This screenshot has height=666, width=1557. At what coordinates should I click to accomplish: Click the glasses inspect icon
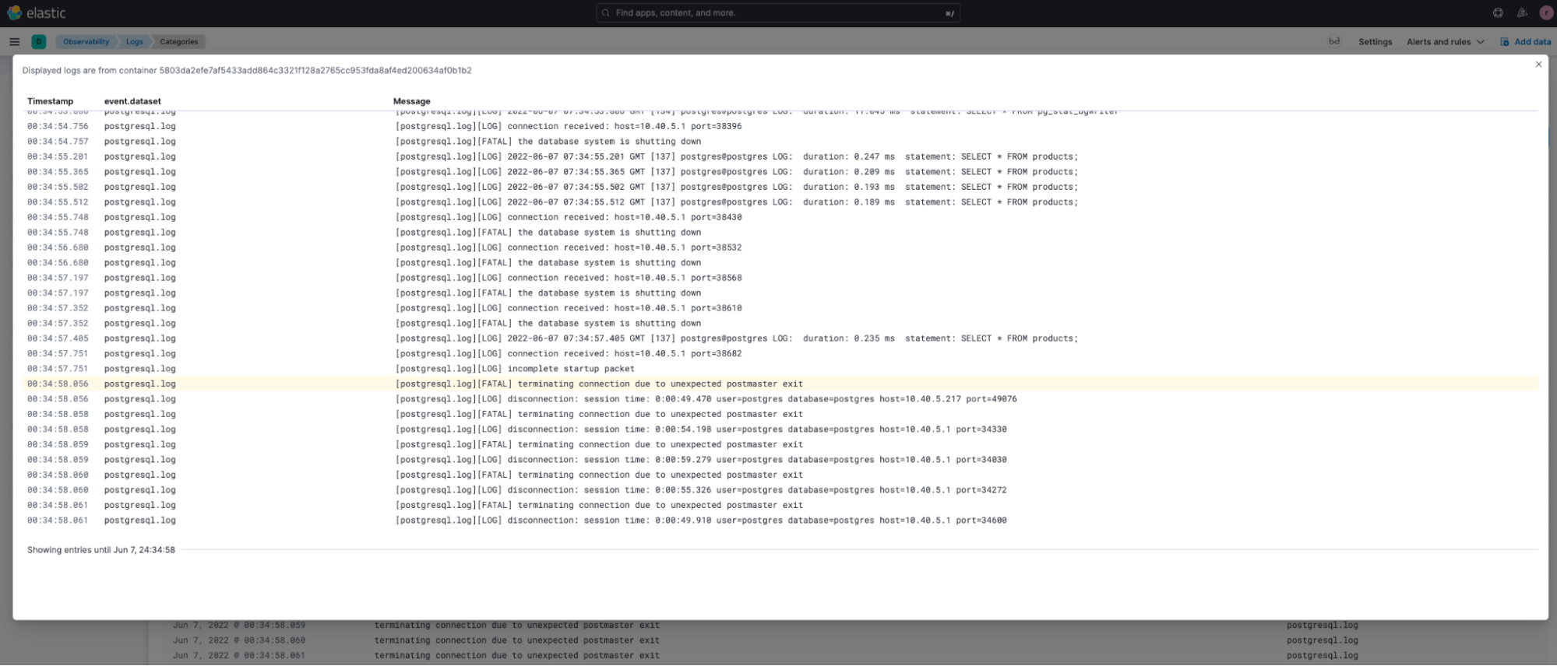point(1334,42)
